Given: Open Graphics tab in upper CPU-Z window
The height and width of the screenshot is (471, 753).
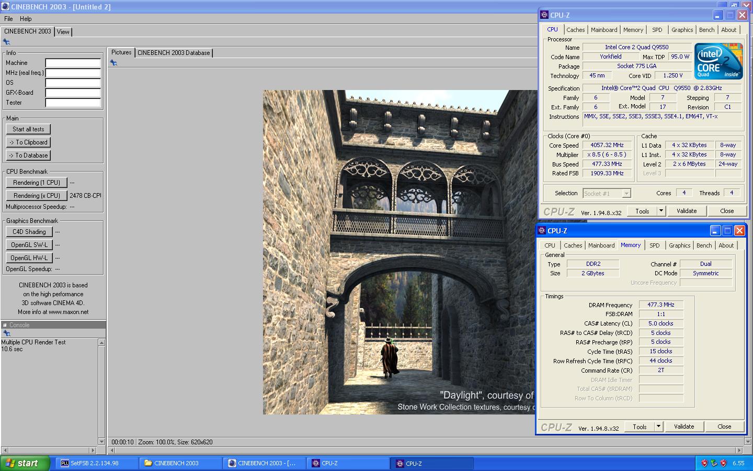Looking at the screenshot, I should coord(682,30).
